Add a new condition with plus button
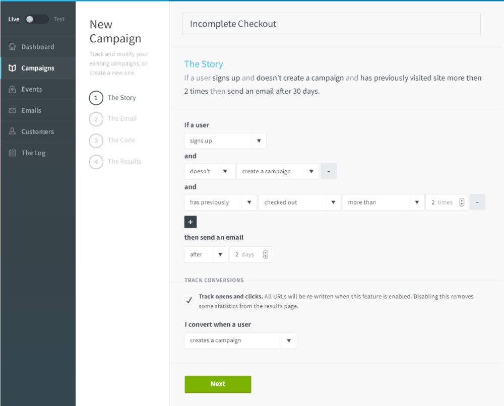 tap(191, 222)
